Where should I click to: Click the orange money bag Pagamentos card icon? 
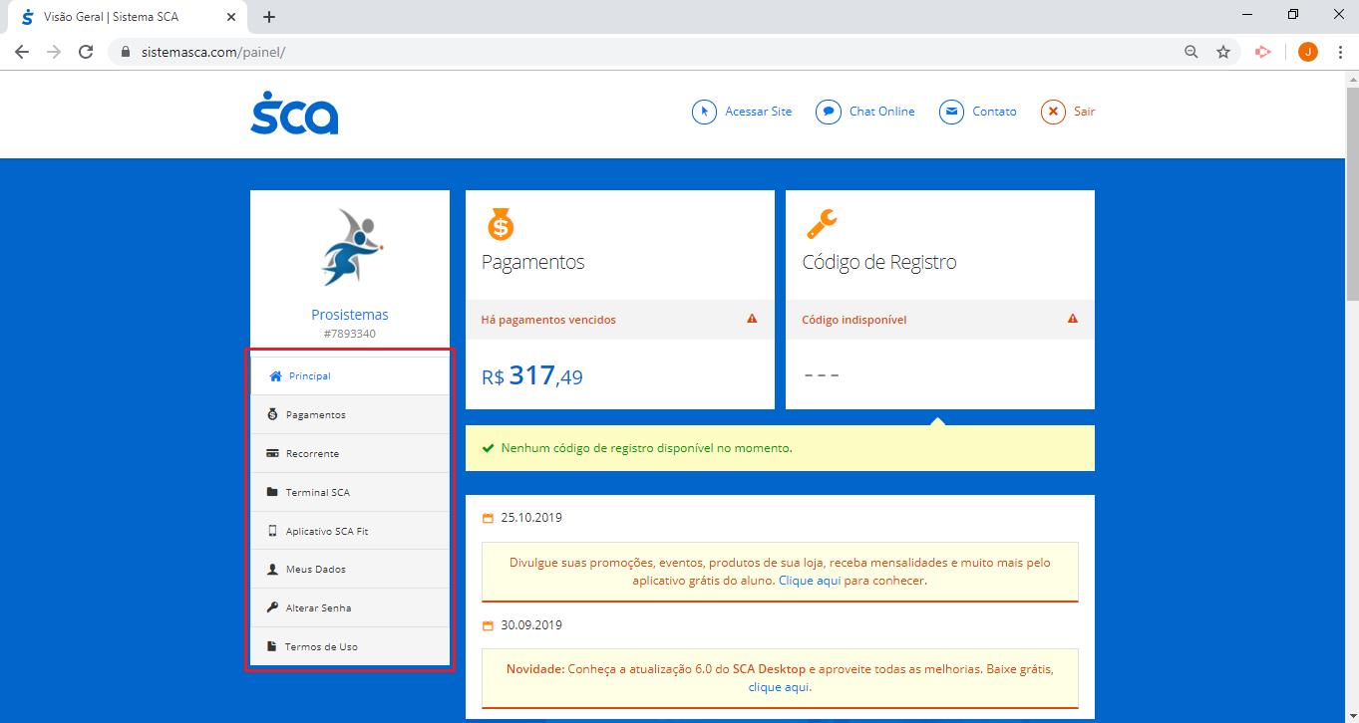(501, 225)
